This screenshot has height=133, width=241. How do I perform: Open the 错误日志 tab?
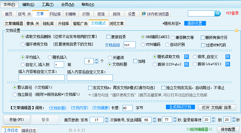point(29,130)
